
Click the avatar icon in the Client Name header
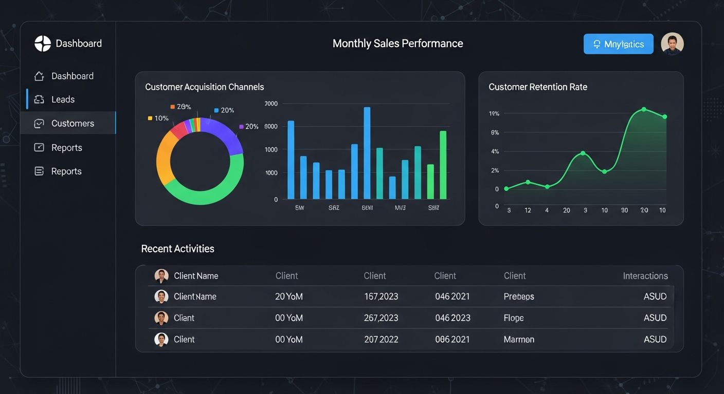(x=161, y=275)
